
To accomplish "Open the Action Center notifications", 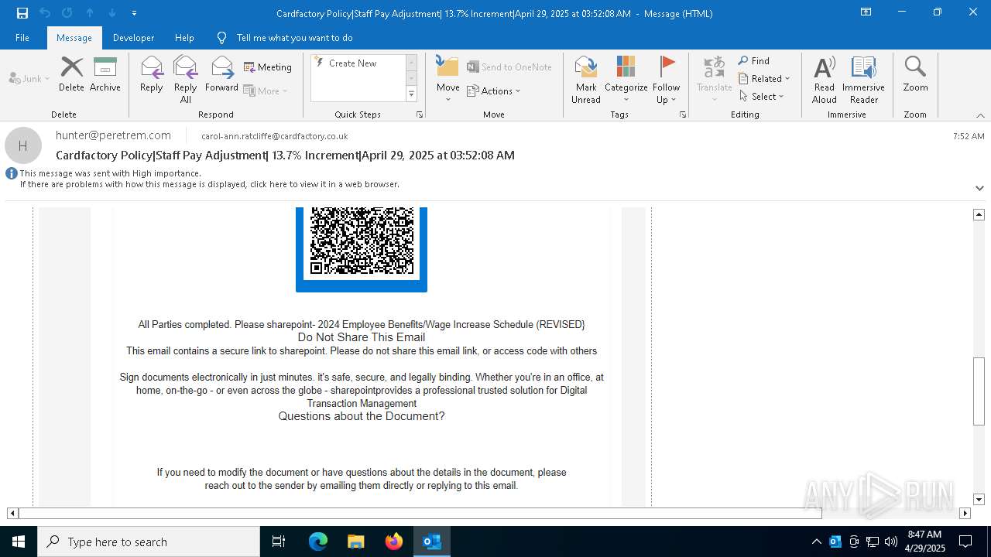I will tap(965, 542).
